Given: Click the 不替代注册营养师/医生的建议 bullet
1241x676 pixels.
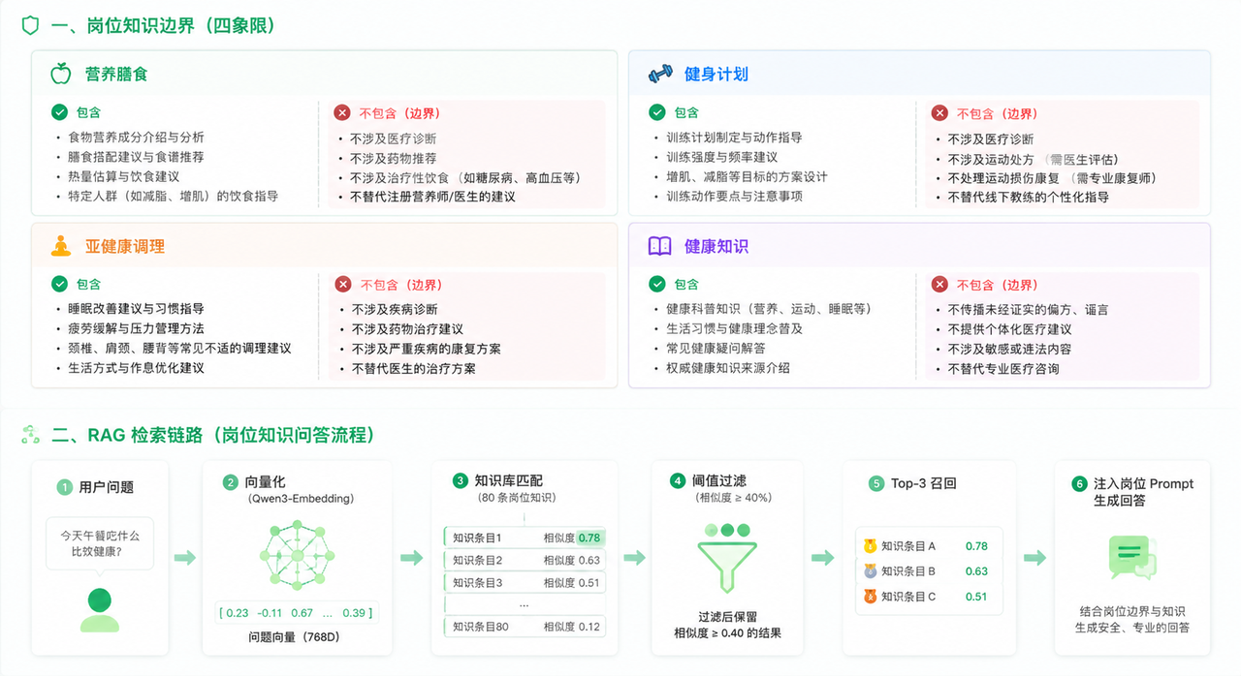Looking at the screenshot, I should click(x=433, y=197).
